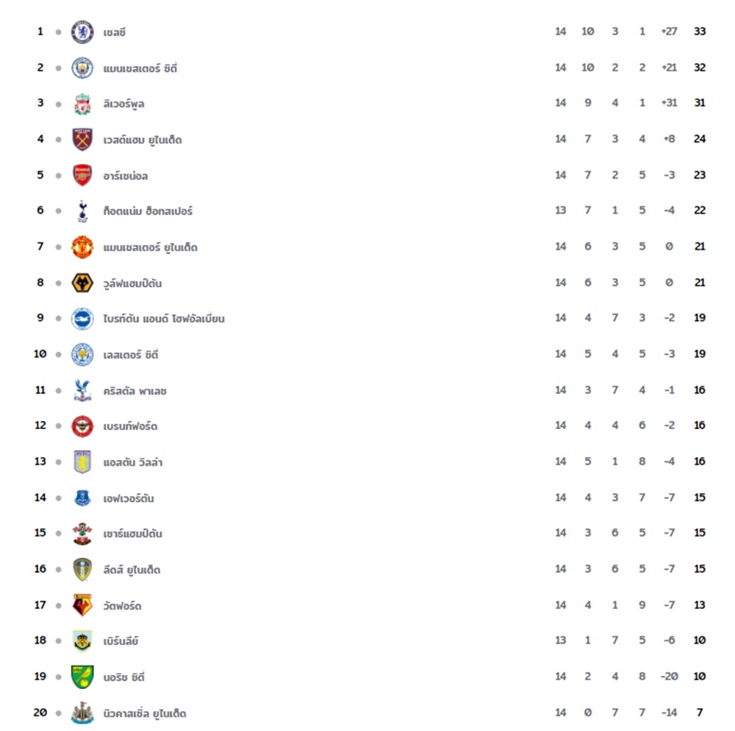Select the เอฟเวอร์ตัน team name
The height and width of the screenshot is (731, 735).
point(129,498)
